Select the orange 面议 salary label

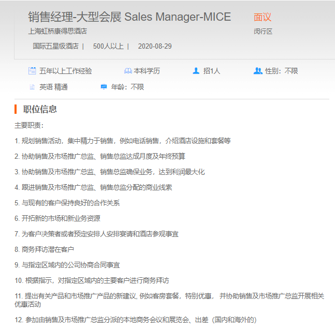[263, 18]
